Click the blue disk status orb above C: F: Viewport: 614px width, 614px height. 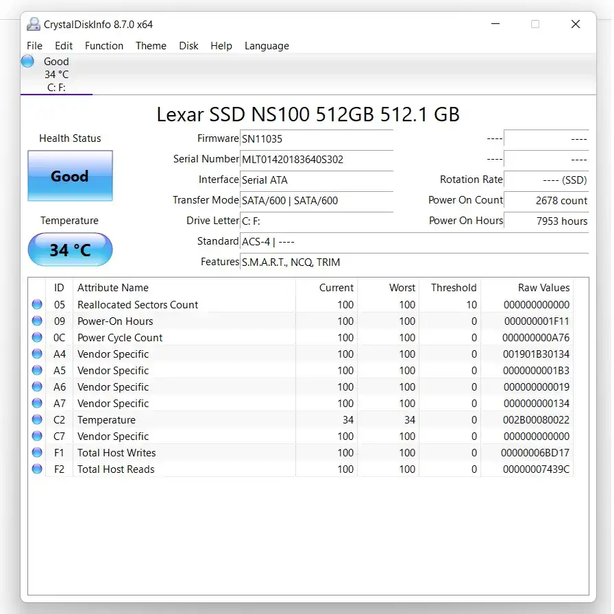click(x=27, y=61)
